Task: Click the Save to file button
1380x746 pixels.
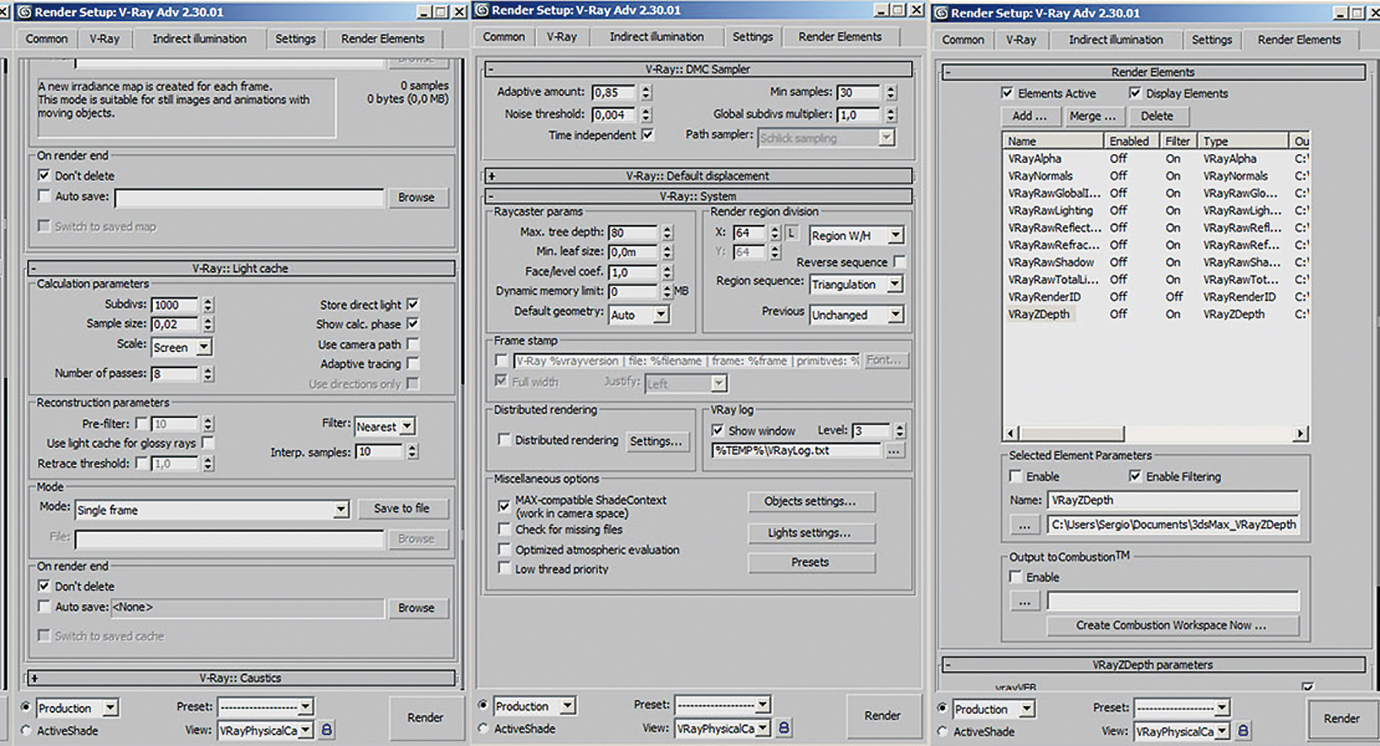Action: click(x=402, y=509)
